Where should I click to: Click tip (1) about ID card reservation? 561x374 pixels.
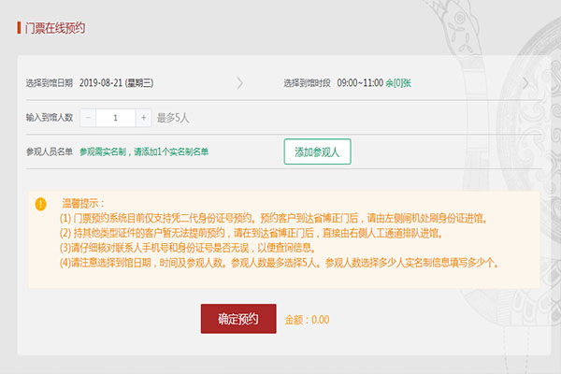[273, 218]
